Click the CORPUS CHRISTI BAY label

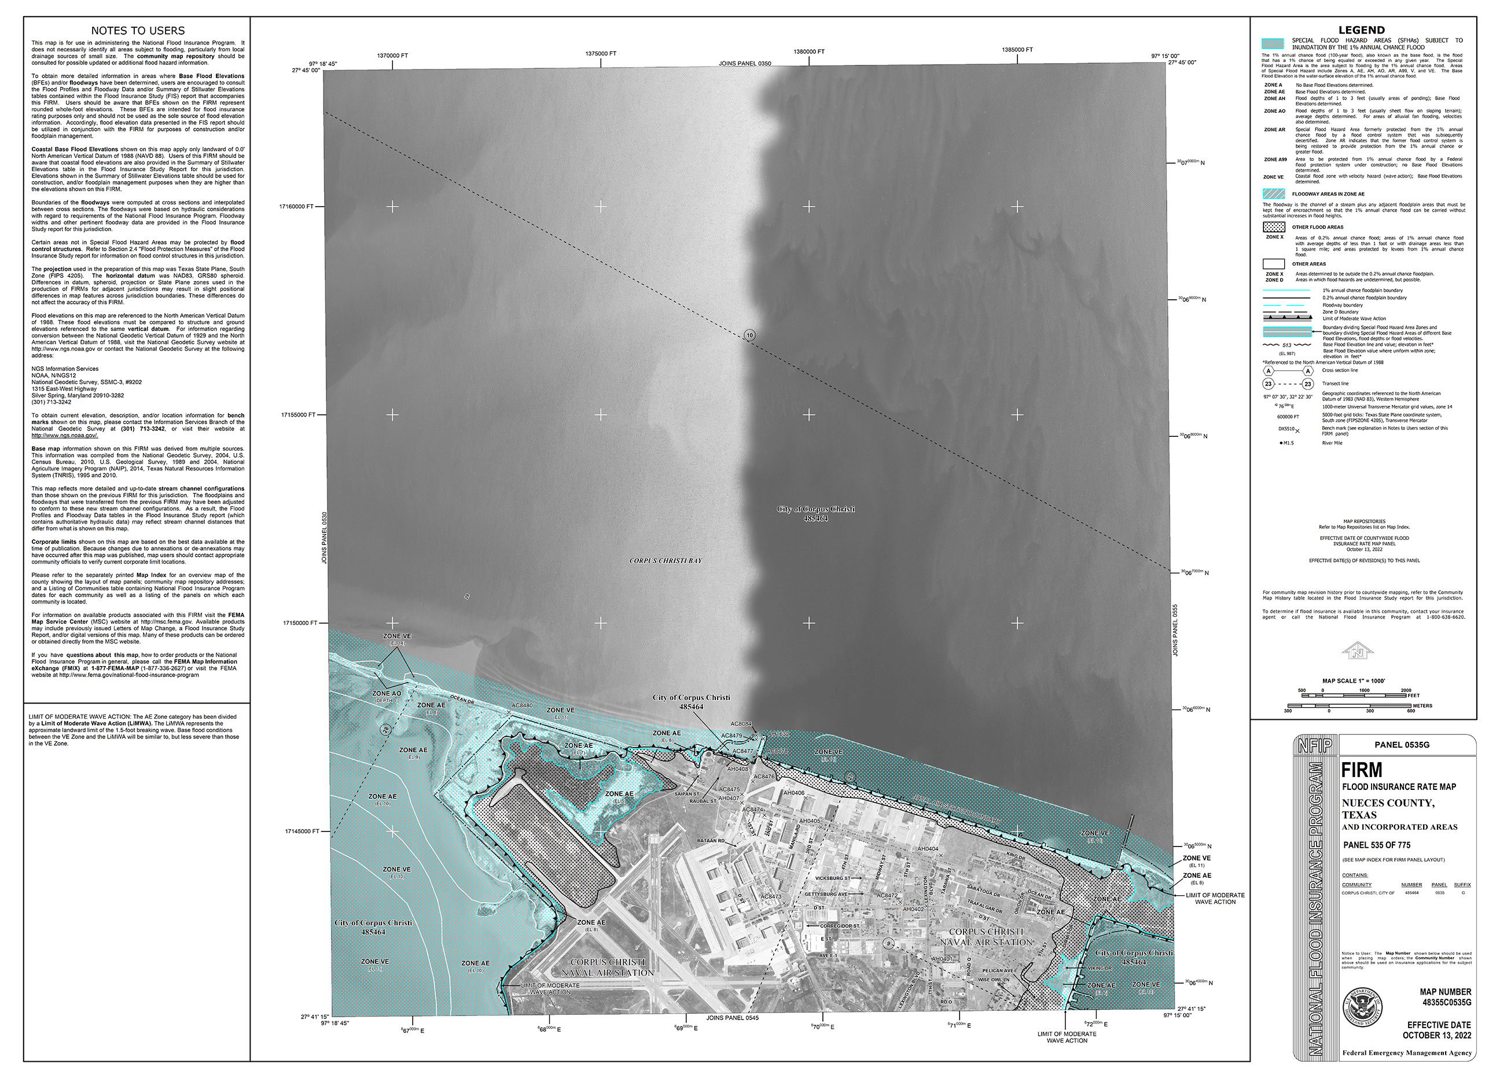click(x=666, y=561)
